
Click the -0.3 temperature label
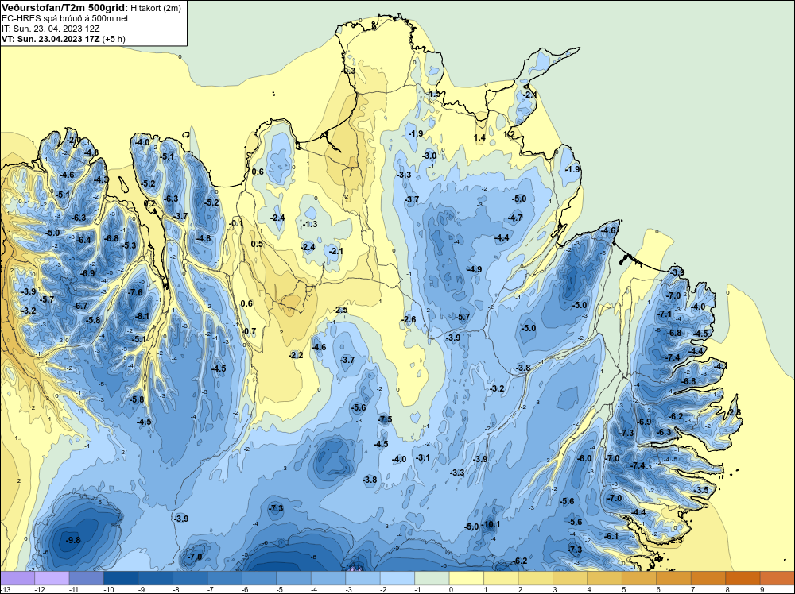pyautogui.click(x=349, y=71)
